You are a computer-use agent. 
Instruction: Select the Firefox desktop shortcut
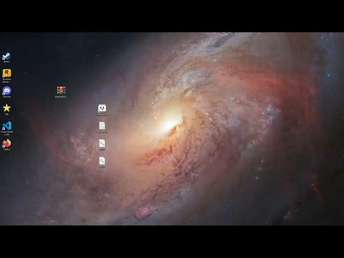point(6,145)
